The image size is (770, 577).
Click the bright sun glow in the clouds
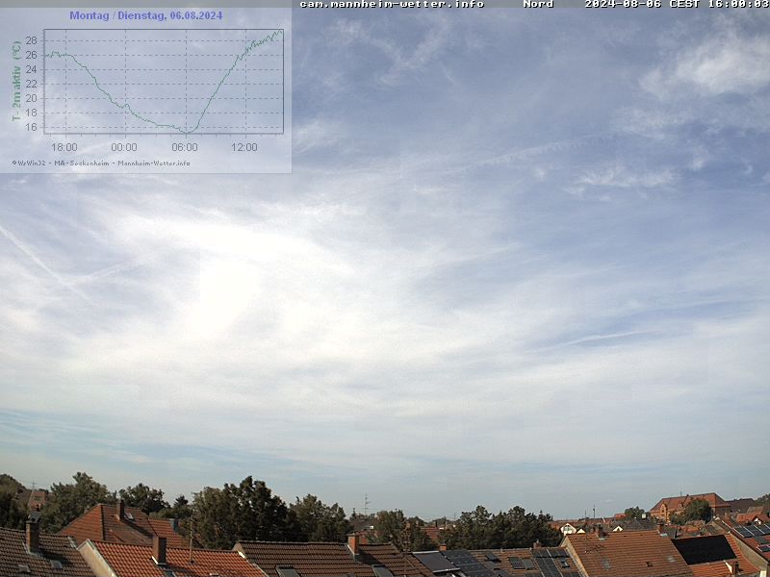[226, 284]
